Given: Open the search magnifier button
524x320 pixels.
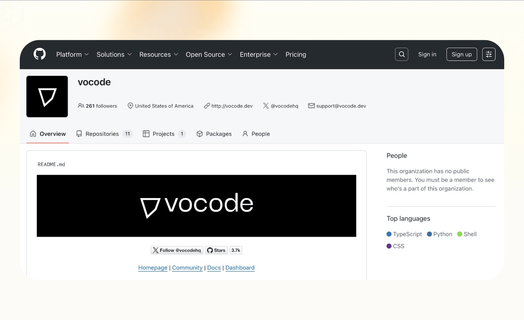Looking at the screenshot, I should [x=401, y=54].
